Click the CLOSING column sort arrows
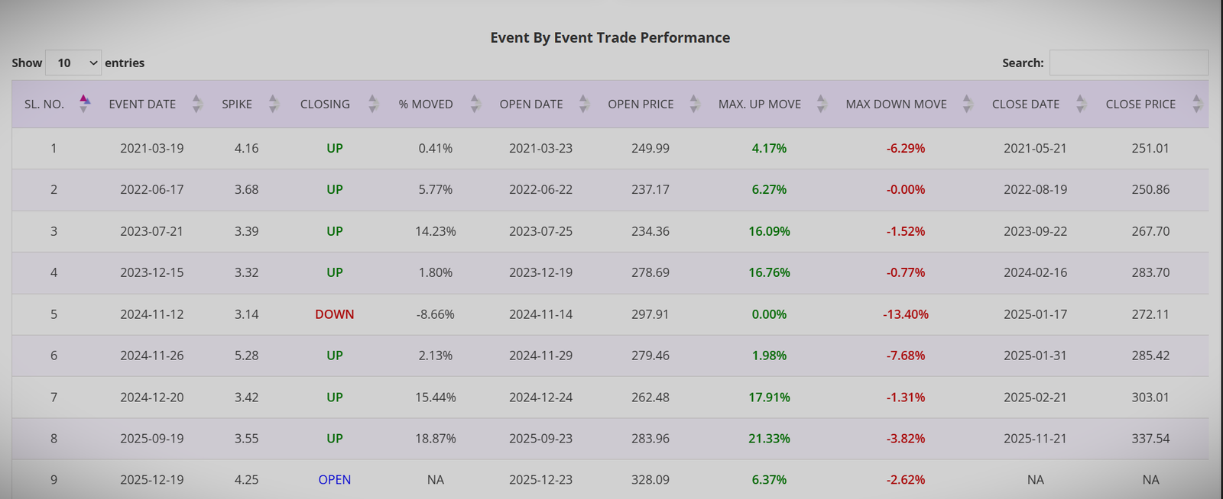 pyautogui.click(x=372, y=104)
